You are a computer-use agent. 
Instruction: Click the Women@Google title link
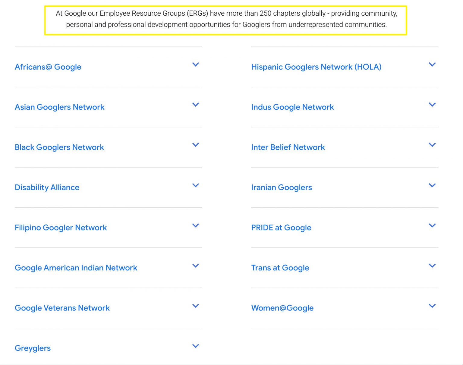[x=282, y=308]
